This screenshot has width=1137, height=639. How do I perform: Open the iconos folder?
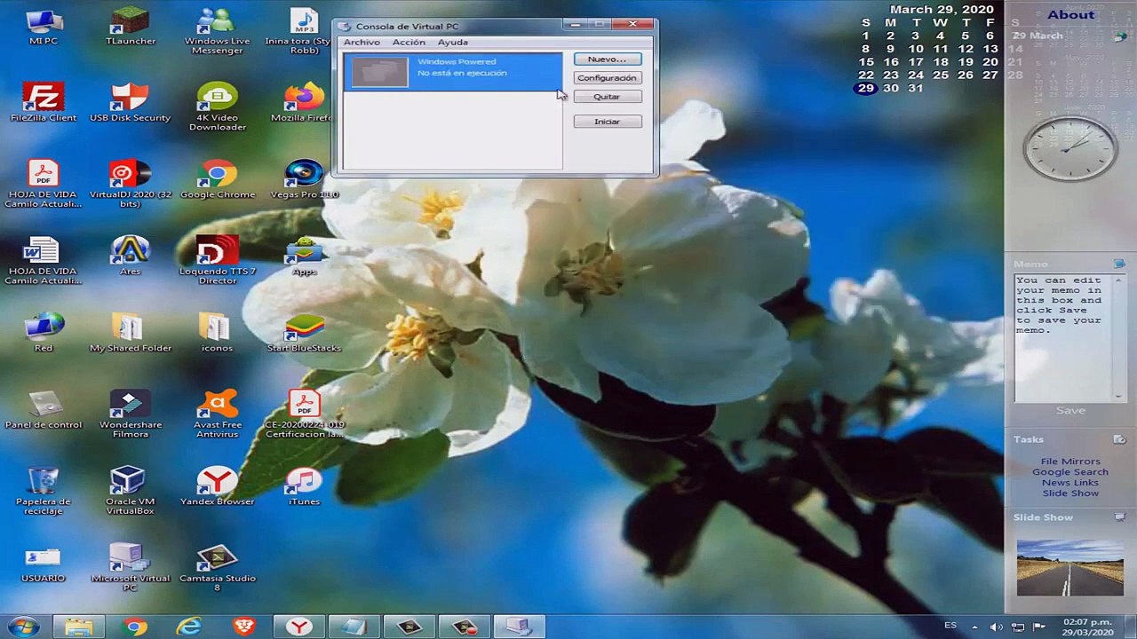[217, 333]
